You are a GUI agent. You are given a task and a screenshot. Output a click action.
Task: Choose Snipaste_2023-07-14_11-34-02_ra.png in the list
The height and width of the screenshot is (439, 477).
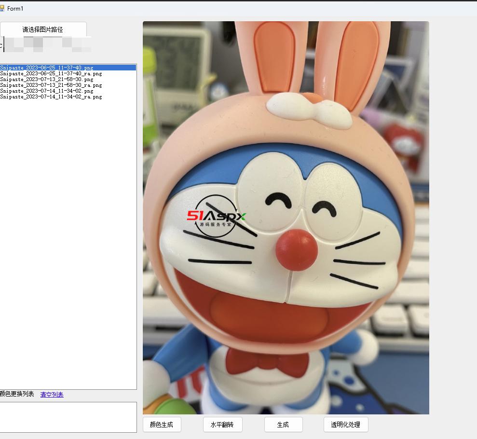tap(51, 97)
